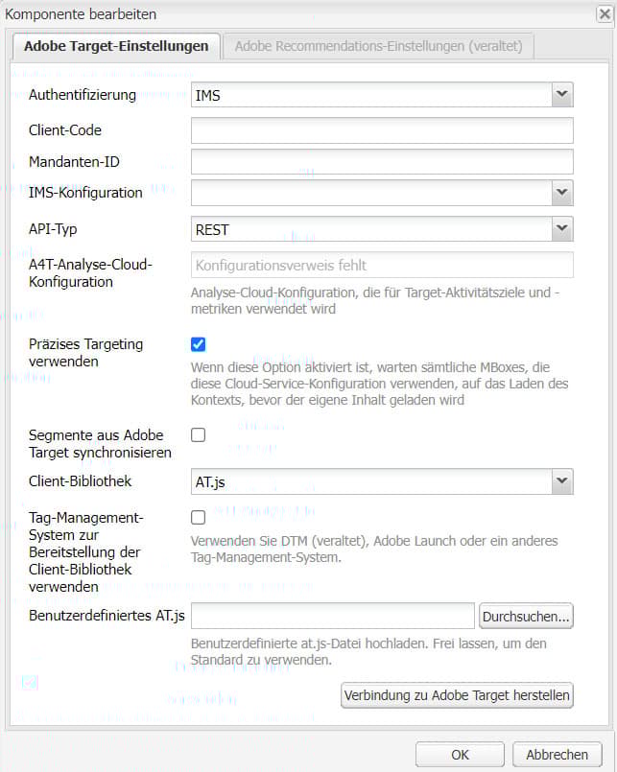This screenshot has height=772, width=617.
Task: Click the Client-Code input field
Action: 382,130
